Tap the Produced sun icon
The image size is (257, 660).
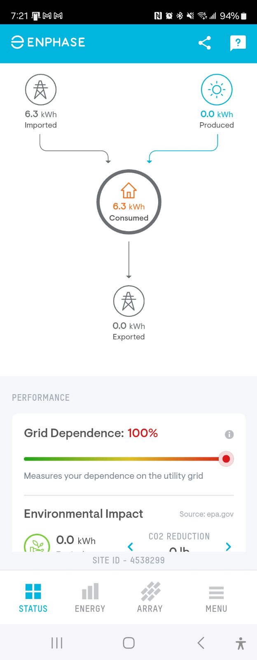tap(217, 90)
